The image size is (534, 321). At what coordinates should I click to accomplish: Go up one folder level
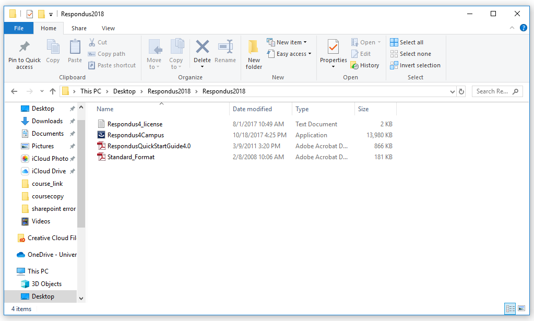pyautogui.click(x=52, y=91)
